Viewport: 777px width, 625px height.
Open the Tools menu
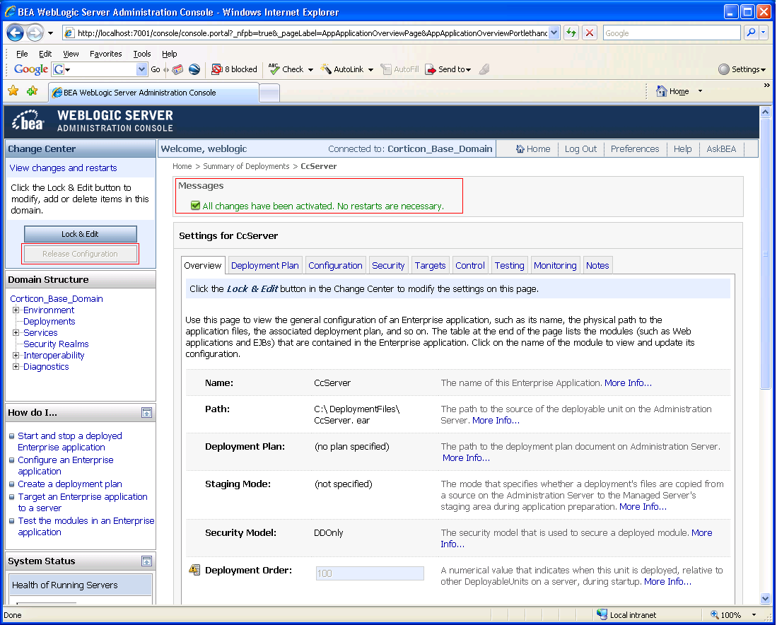tap(141, 54)
